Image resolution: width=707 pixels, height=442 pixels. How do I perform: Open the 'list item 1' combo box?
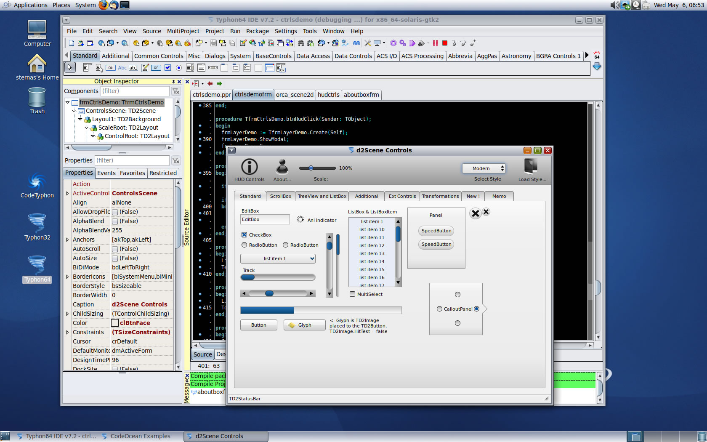tap(278, 258)
